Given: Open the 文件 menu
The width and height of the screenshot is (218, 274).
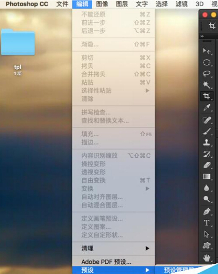Looking at the screenshot, I should point(62,4).
